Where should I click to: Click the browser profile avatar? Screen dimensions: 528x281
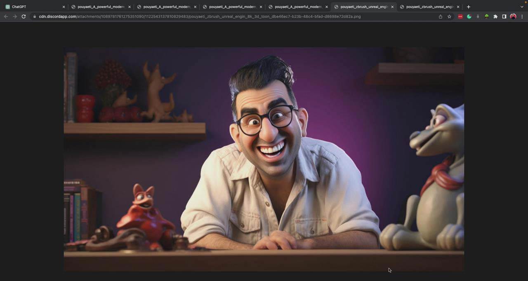(513, 16)
